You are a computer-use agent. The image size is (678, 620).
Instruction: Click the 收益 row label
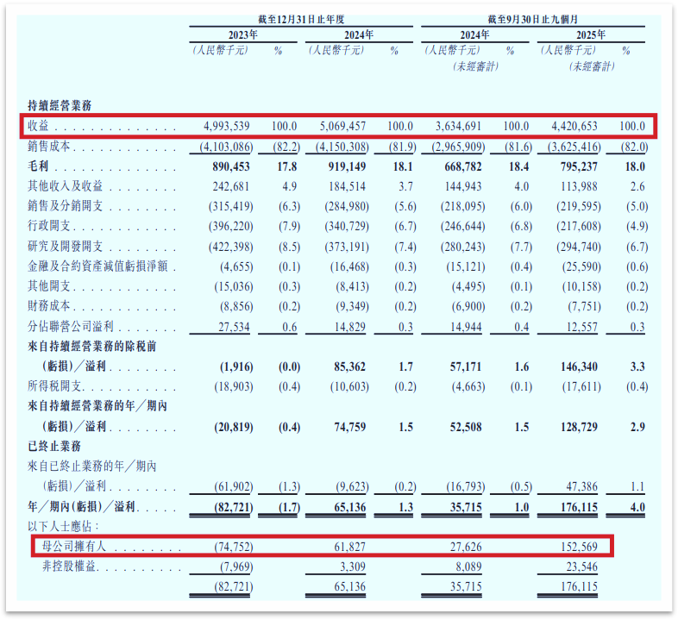coord(37,127)
